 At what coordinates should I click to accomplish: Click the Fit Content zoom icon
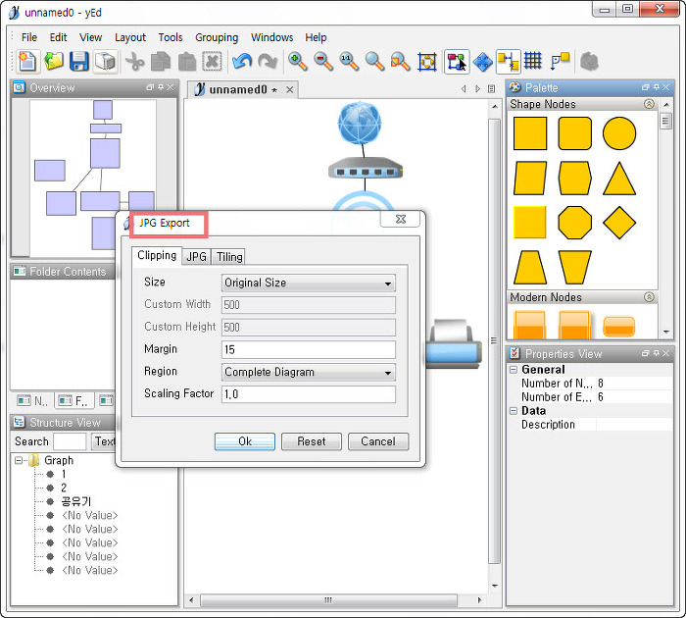426,61
